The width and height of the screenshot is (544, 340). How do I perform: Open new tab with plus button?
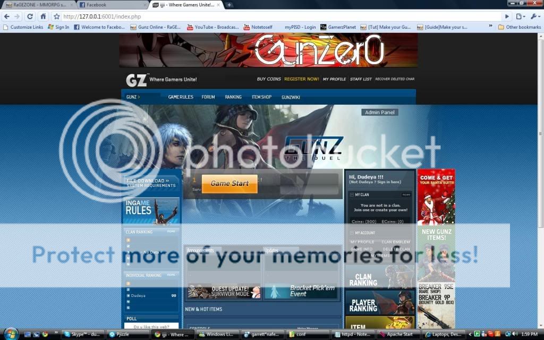tap(229, 5)
